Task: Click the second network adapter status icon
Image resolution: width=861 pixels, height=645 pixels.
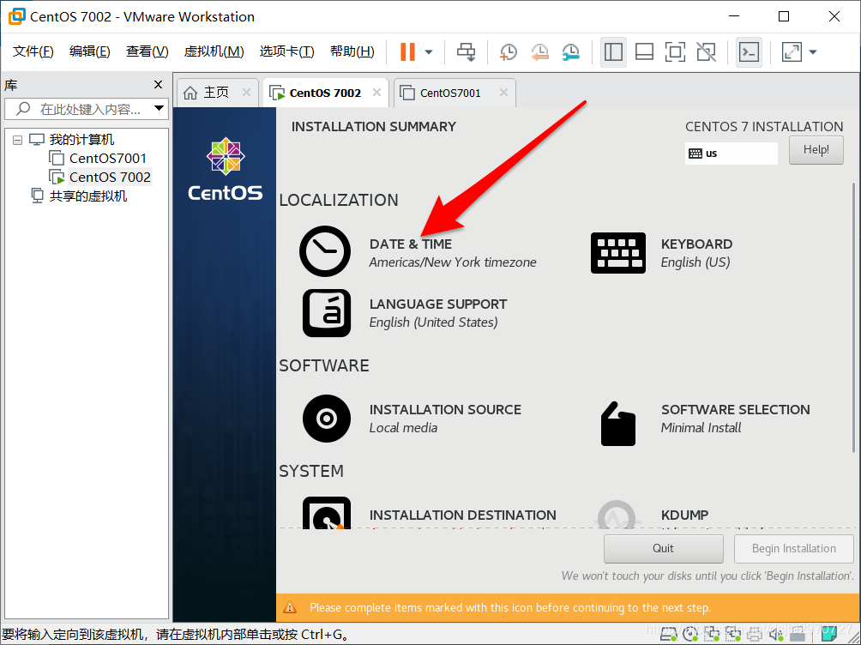Action: coord(733,635)
